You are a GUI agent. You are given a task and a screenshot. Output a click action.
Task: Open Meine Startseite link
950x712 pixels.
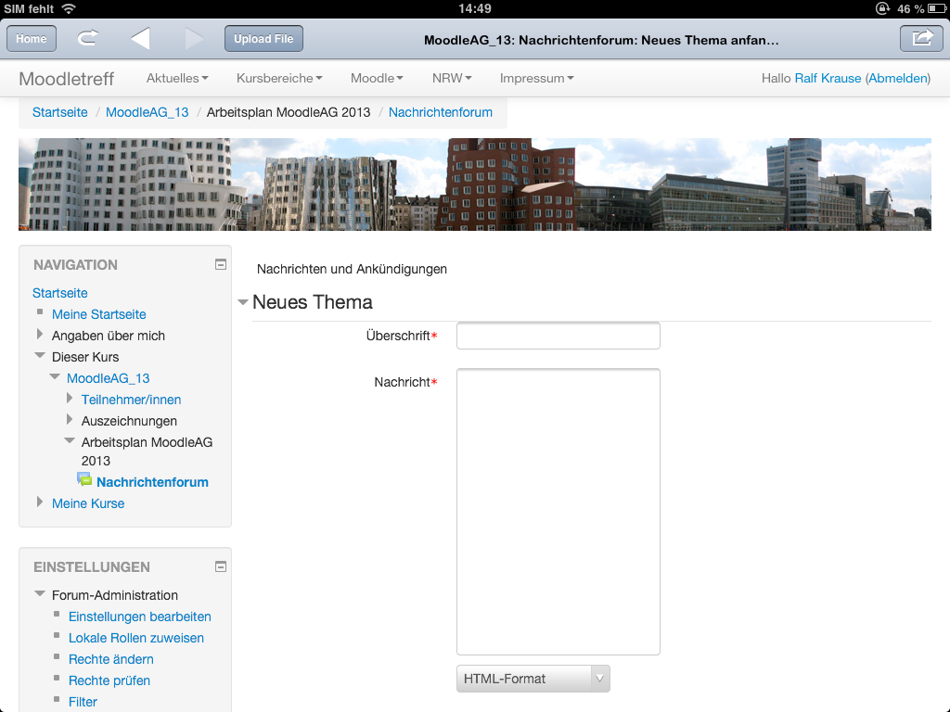tap(98, 314)
